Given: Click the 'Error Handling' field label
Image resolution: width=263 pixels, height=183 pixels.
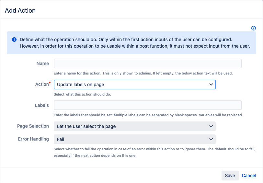Looking at the screenshot, I should 33,139.
